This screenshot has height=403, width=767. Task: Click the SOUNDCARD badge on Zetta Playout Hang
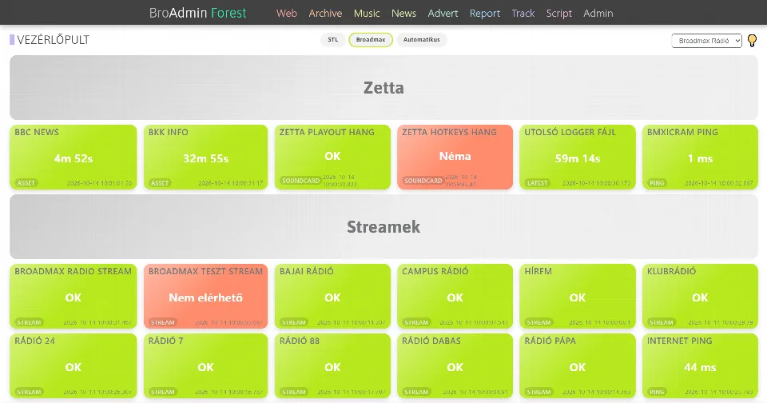(x=301, y=181)
